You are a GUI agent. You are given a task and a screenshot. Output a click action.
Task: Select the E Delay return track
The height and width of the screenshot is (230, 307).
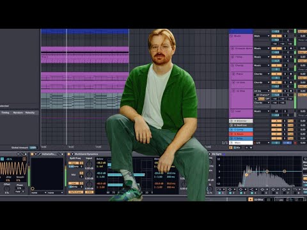coord(241,139)
